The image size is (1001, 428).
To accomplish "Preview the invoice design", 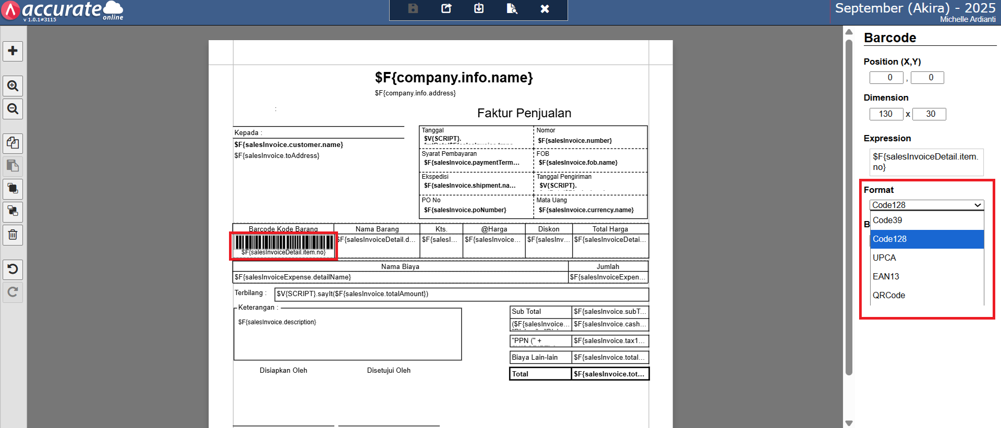I will (512, 9).
